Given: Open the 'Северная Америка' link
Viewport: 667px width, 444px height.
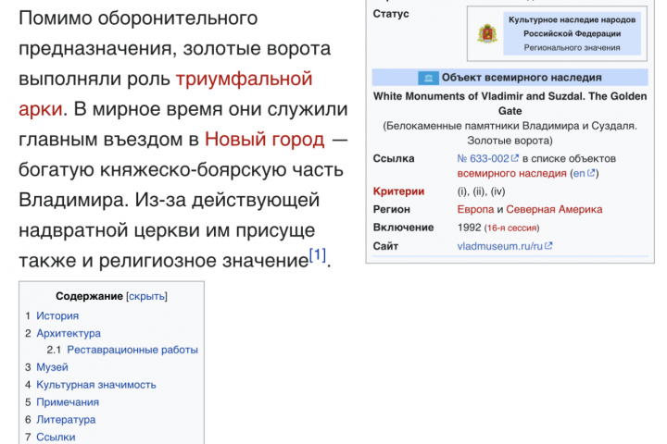Looking at the screenshot, I should click(554, 209).
